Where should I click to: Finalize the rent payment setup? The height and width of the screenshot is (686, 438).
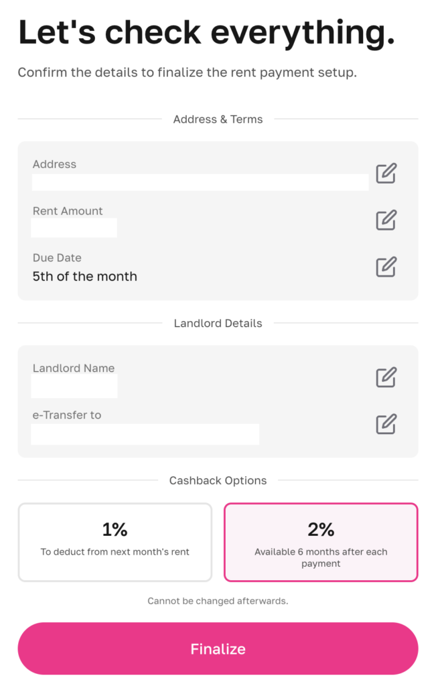point(218,648)
